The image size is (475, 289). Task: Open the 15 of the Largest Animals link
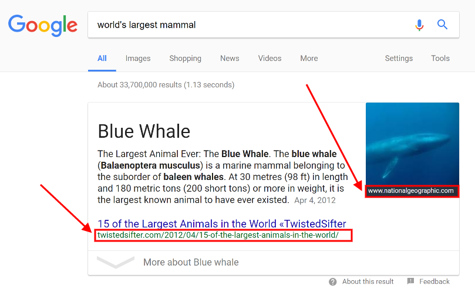[x=221, y=223]
